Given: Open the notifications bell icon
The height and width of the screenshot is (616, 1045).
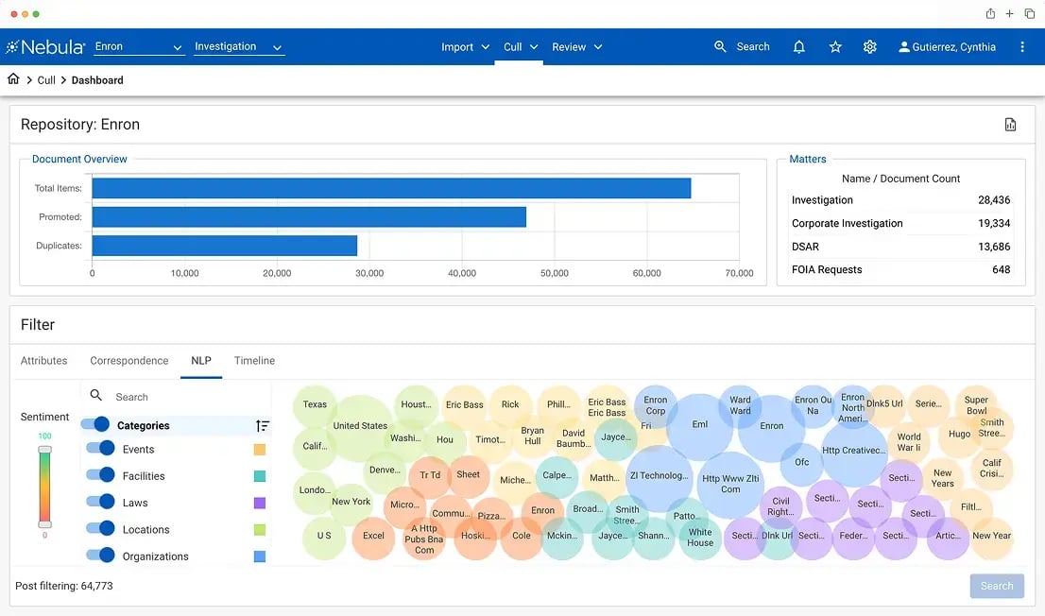Looking at the screenshot, I should click(x=798, y=46).
